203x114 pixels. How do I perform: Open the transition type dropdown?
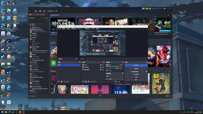[115, 76]
